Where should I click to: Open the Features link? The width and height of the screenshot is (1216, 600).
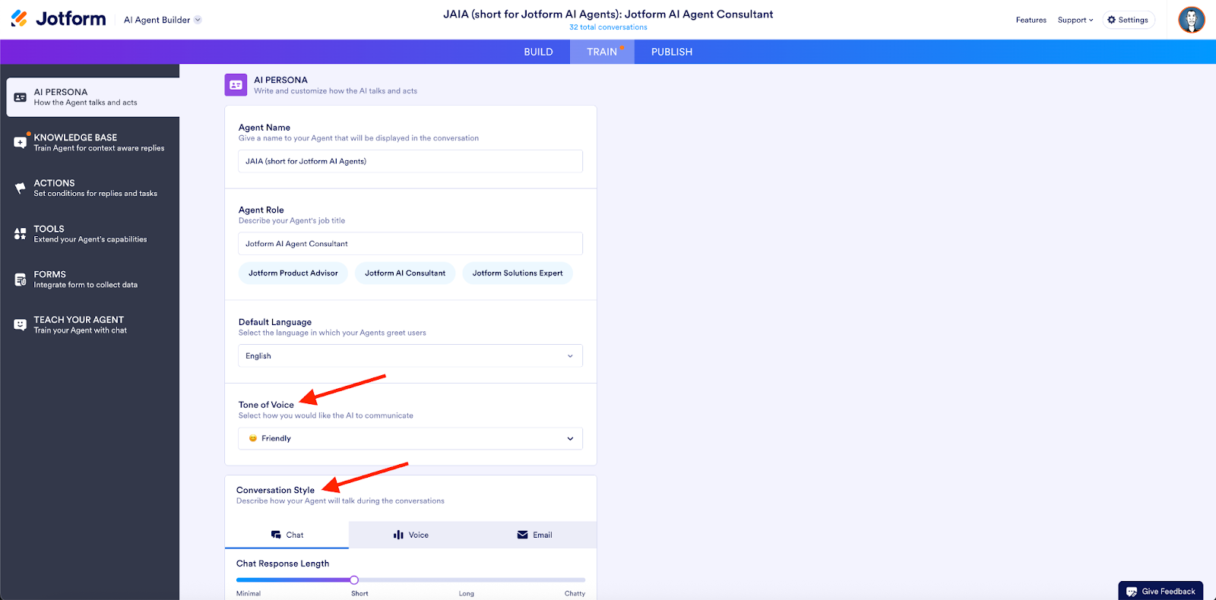1031,20
